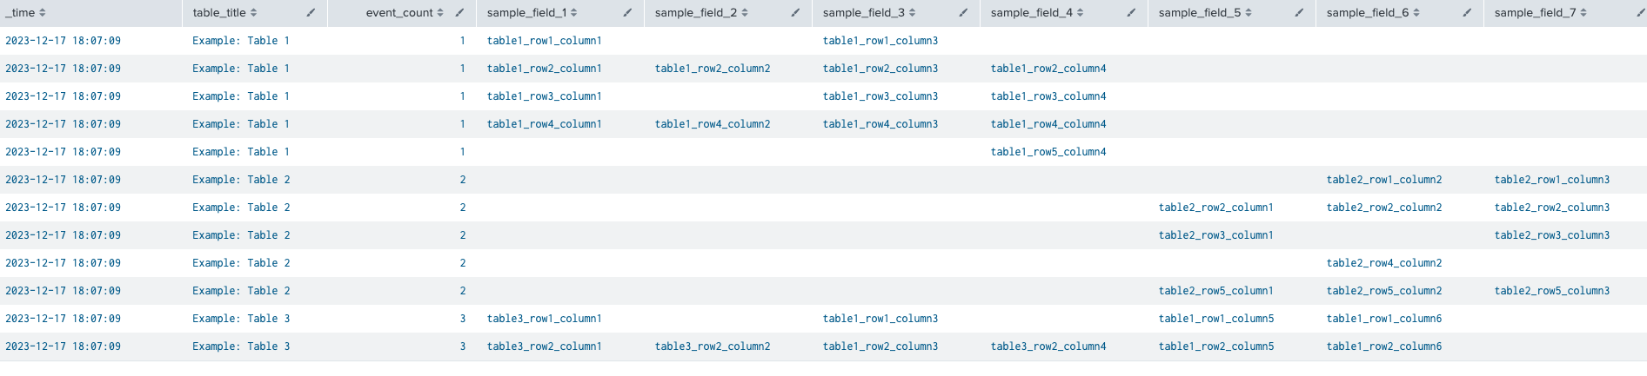
Task: Open the format pencil for sample_field_2
Action: coord(795,13)
